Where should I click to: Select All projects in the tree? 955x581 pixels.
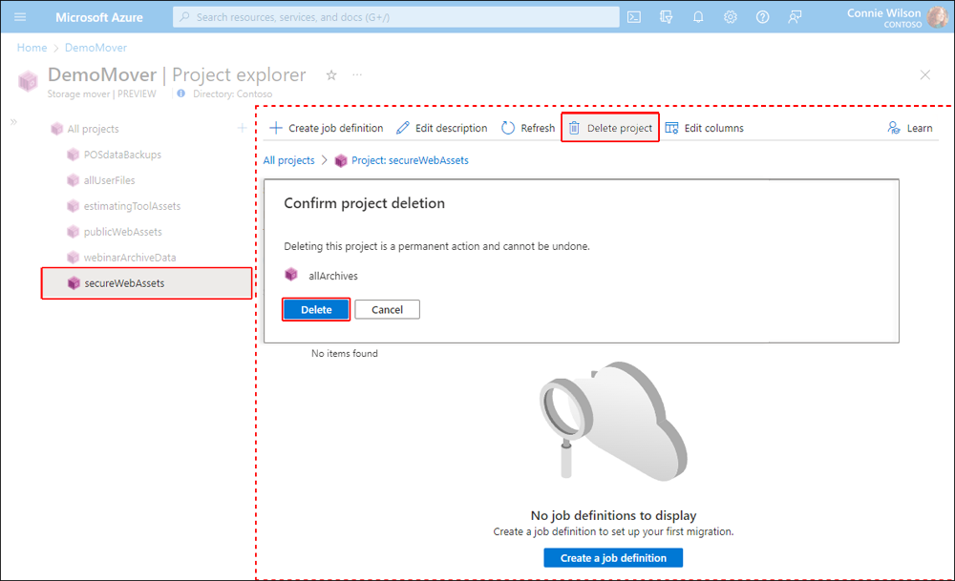[94, 129]
